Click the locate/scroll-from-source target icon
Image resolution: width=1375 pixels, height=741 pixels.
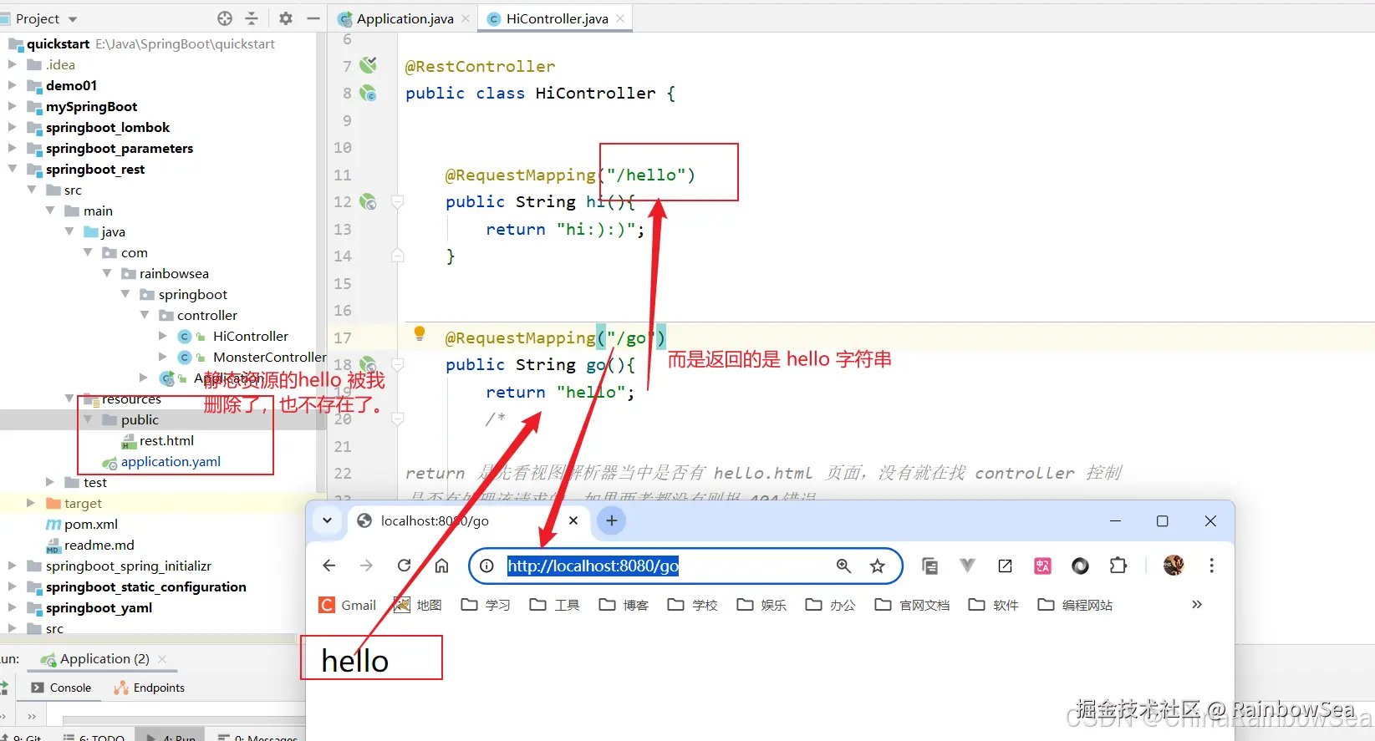tap(225, 18)
